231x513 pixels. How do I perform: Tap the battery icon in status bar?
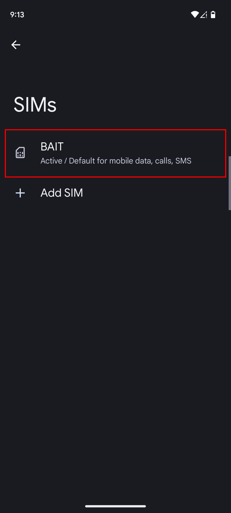pyautogui.click(x=213, y=15)
